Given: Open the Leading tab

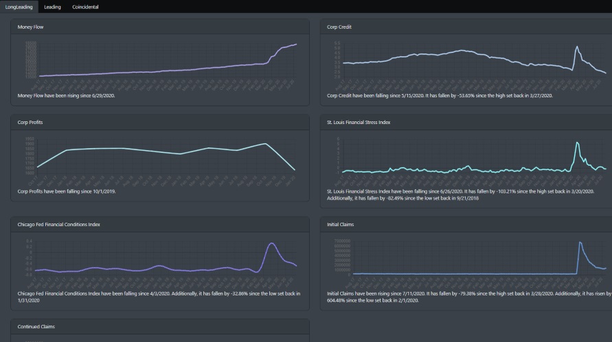Looking at the screenshot, I should [52, 7].
